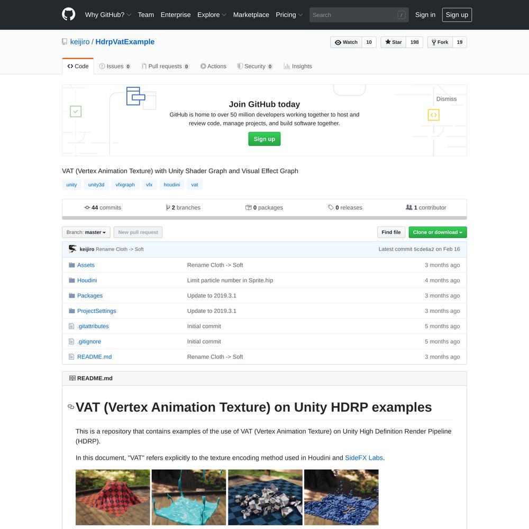529x529 pixels.
Task: Click the .gitattributes file icon
Action: pos(71,326)
